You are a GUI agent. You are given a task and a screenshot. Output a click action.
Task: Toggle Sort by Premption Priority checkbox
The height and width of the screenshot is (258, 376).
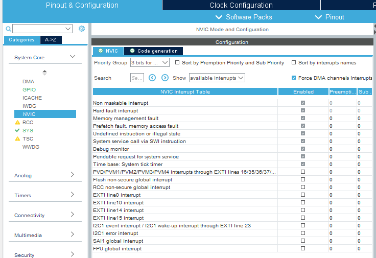point(177,62)
